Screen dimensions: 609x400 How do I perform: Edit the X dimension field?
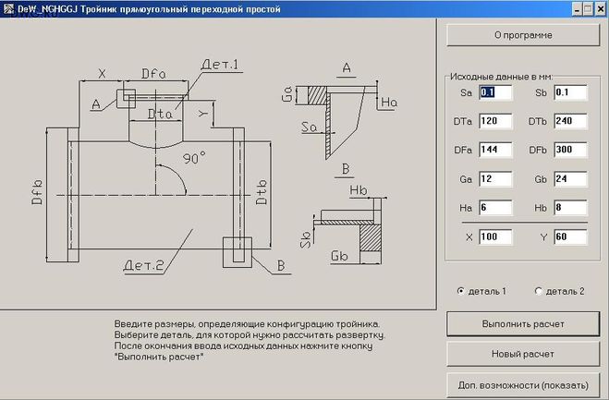coord(494,238)
